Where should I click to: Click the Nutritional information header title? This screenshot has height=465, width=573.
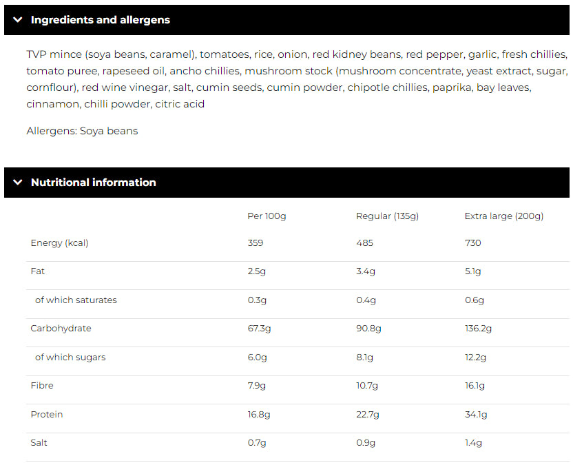[93, 183]
